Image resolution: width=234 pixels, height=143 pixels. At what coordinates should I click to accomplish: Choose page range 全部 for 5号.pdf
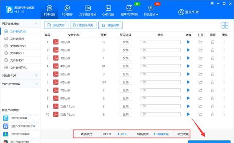click(x=125, y=74)
